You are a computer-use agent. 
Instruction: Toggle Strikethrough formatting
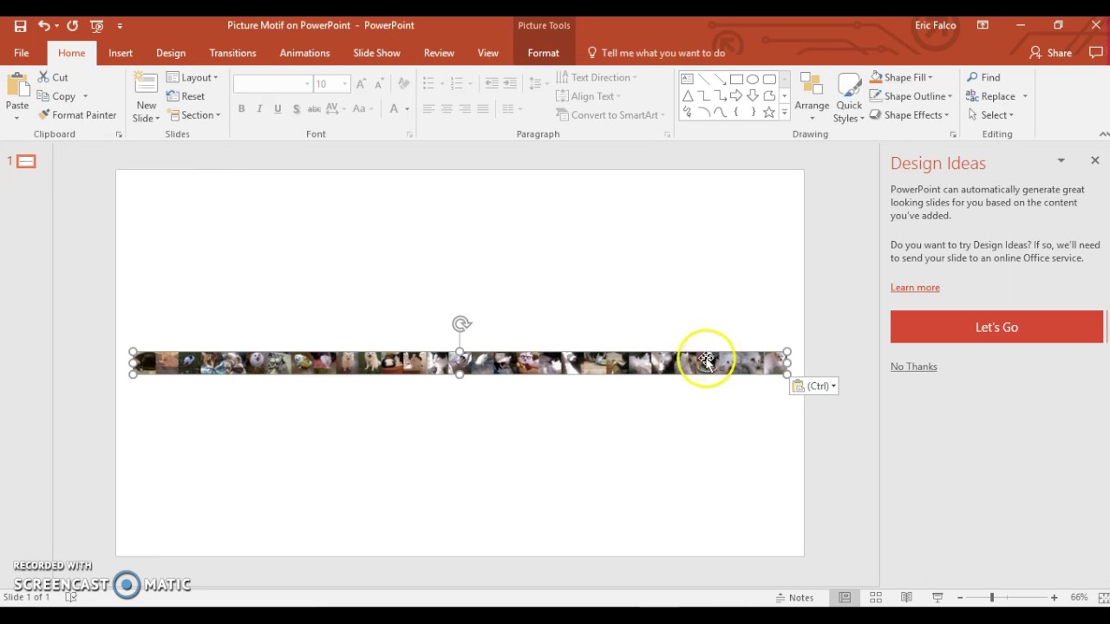tap(316, 109)
